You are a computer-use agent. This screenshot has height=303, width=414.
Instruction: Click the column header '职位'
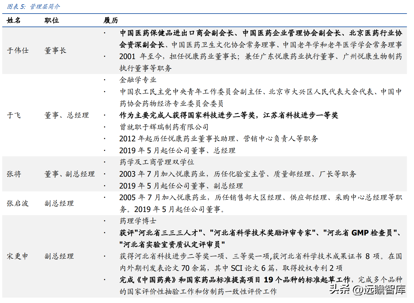pyautogui.click(x=52, y=20)
